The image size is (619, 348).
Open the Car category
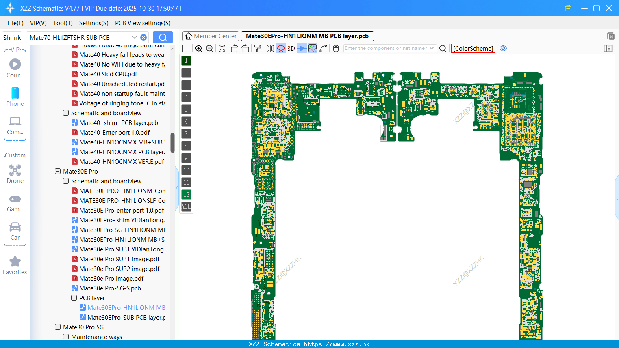pos(15,231)
